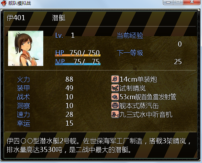Click the 14cm单装炮 cannon icon
Image resolution: width=202 pixels, height=163 pixels.
click(115, 79)
